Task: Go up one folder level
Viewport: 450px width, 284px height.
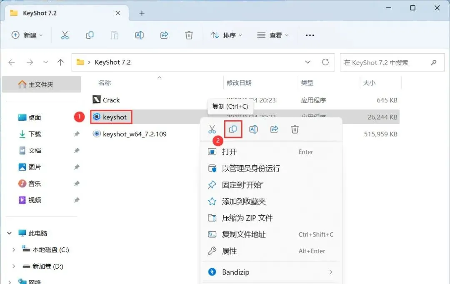Action: click(x=60, y=62)
